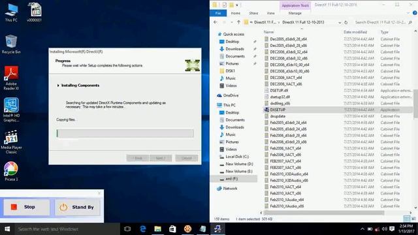Click the Search the web and Windows box

tap(67, 229)
